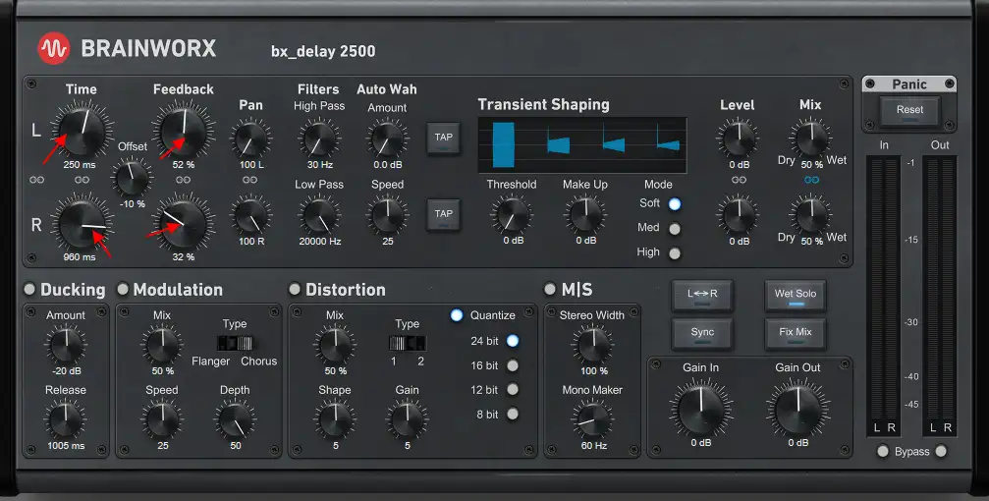The width and height of the screenshot is (989, 501).
Task: Select 16 bit quantize depth
Action: pyautogui.click(x=513, y=365)
